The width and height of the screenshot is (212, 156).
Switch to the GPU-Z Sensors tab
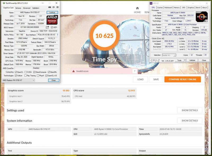(18, 8)
